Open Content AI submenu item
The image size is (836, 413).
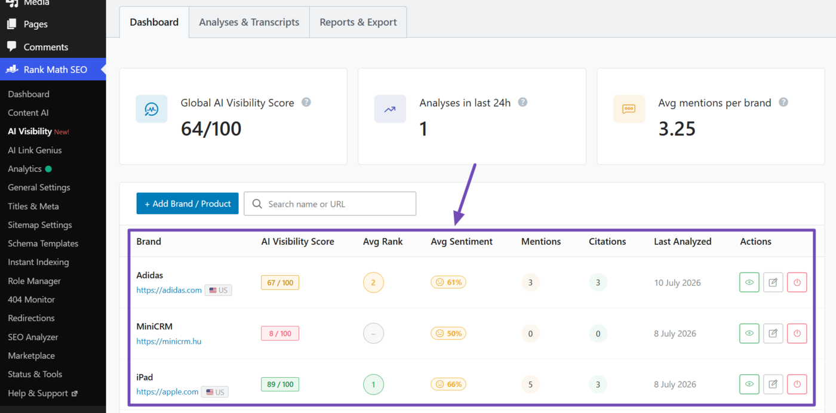(28, 112)
